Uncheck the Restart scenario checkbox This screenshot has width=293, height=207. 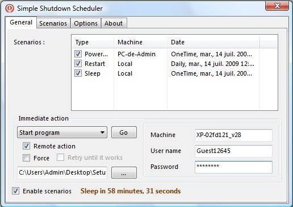(x=78, y=64)
